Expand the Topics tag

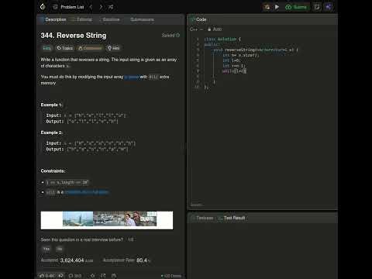[x=65, y=48]
